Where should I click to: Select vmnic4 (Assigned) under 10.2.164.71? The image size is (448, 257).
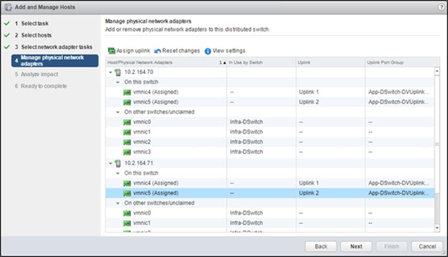coord(156,183)
